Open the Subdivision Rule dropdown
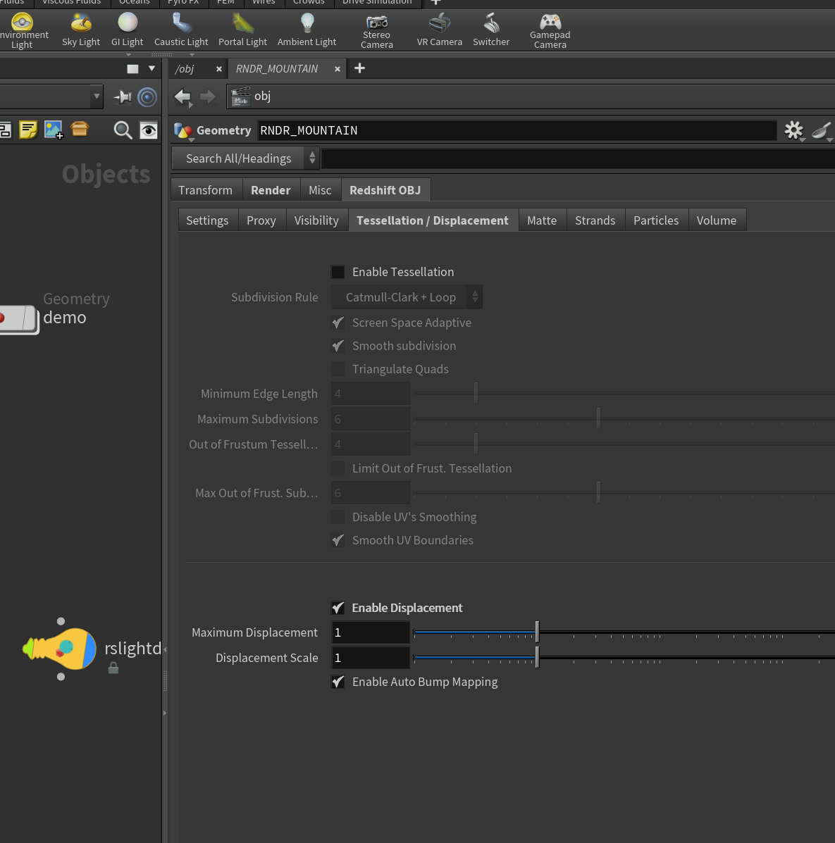The height and width of the screenshot is (843, 835). pyautogui.click(x=407, y=297)
